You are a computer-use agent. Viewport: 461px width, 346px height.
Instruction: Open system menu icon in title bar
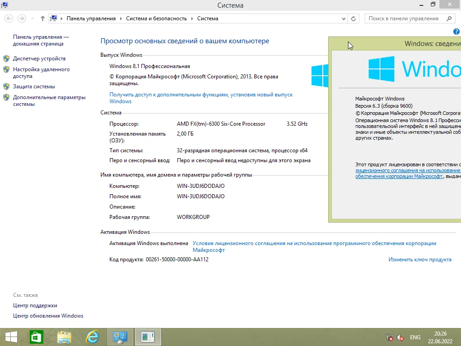[4, 5]
